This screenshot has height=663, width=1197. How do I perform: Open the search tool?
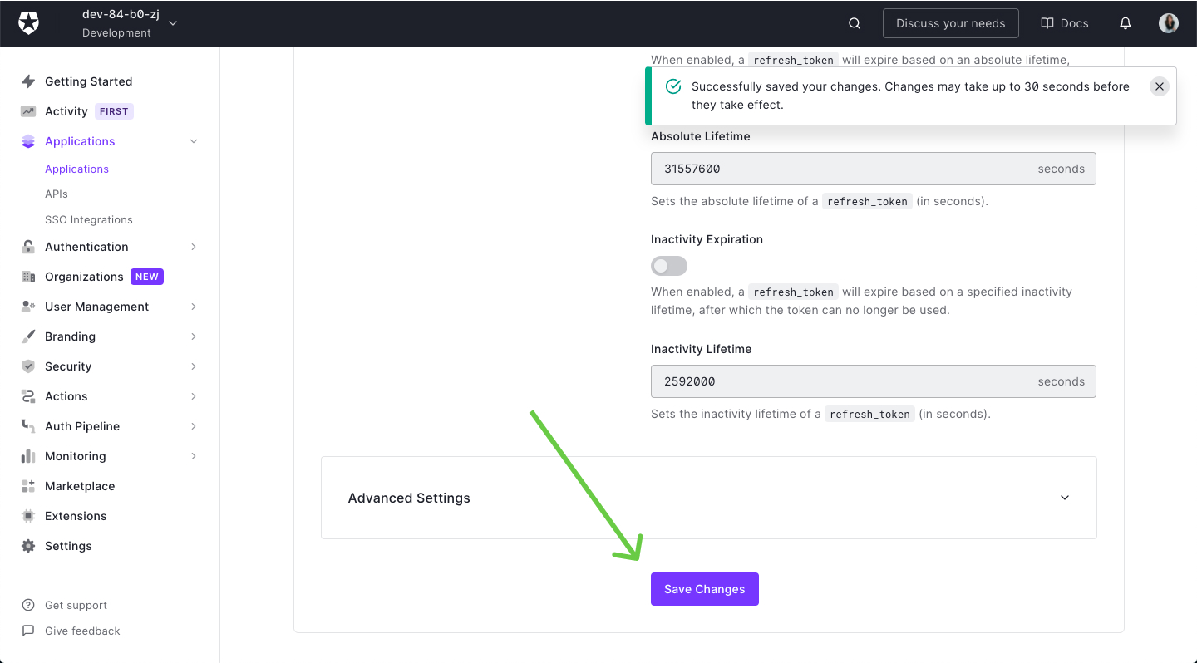point(855,23)
